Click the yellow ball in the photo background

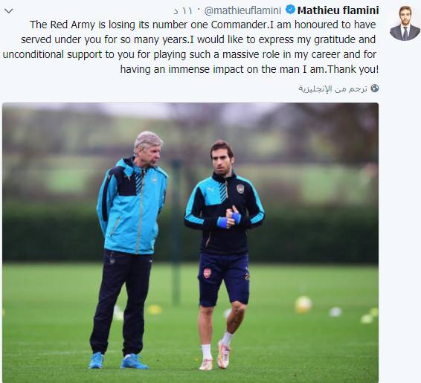tap(303, 305)
